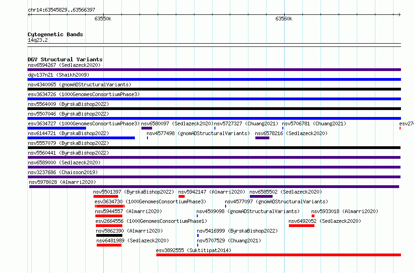Click the purple bar beneath nsv6580097
414x273 pixels.
coord(147,128)
